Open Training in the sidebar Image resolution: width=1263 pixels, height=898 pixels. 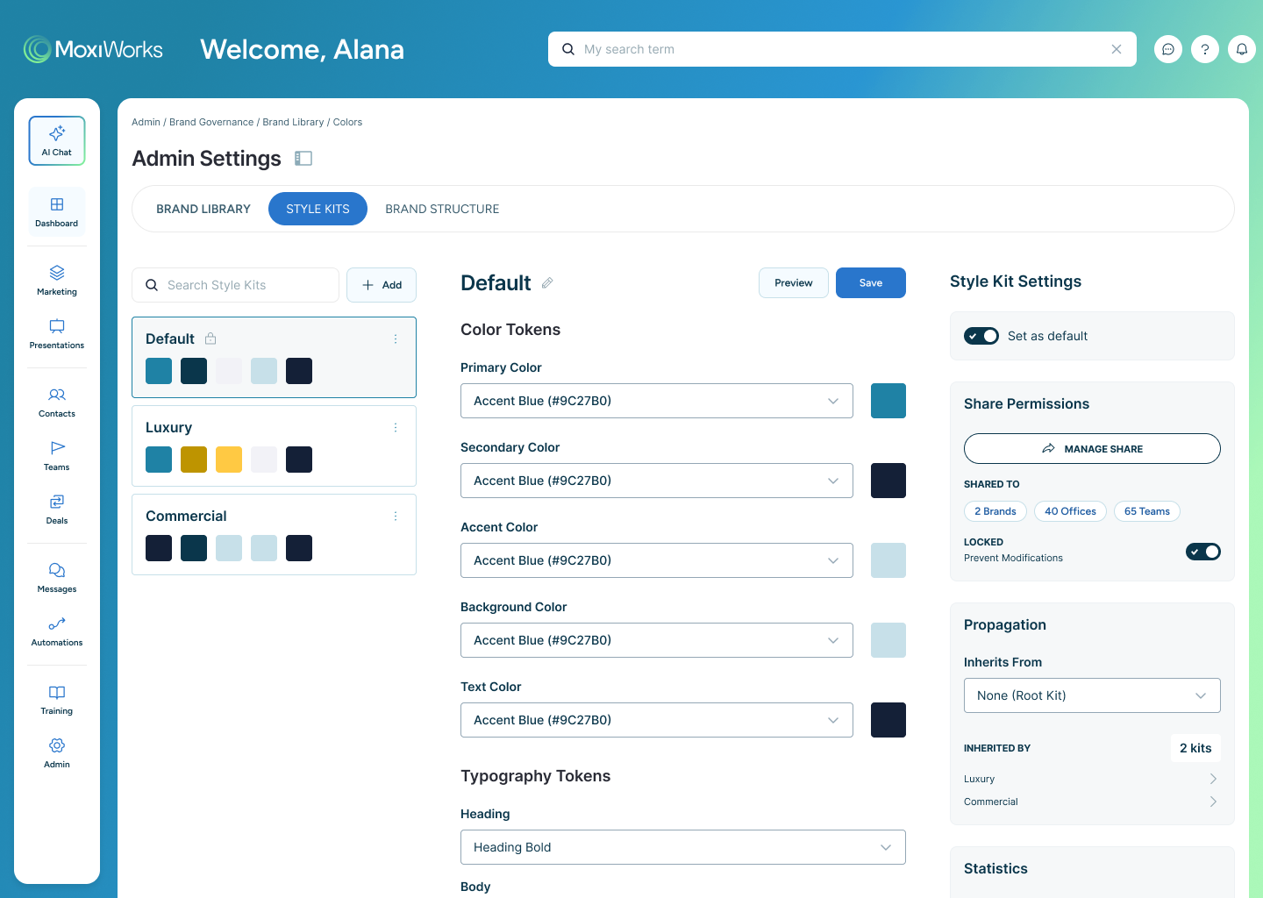[x=57, y=699]
